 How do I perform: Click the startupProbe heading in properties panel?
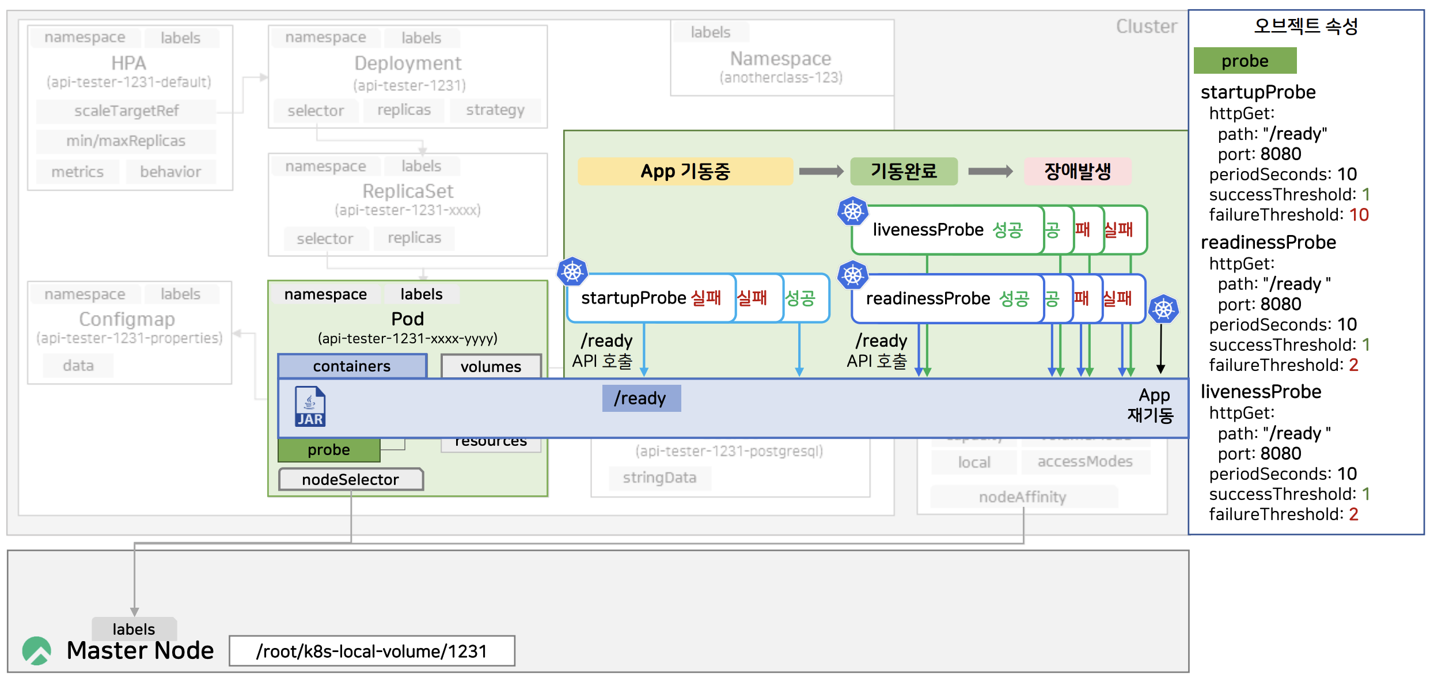pos(1258,92)
